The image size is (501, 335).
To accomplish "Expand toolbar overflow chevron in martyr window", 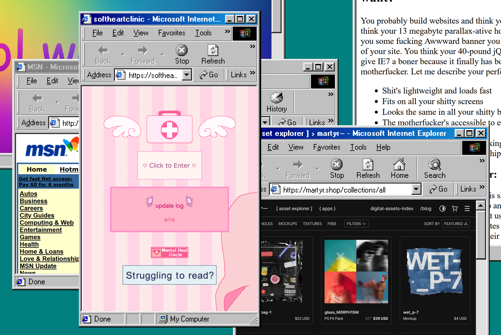I will 482,161.
